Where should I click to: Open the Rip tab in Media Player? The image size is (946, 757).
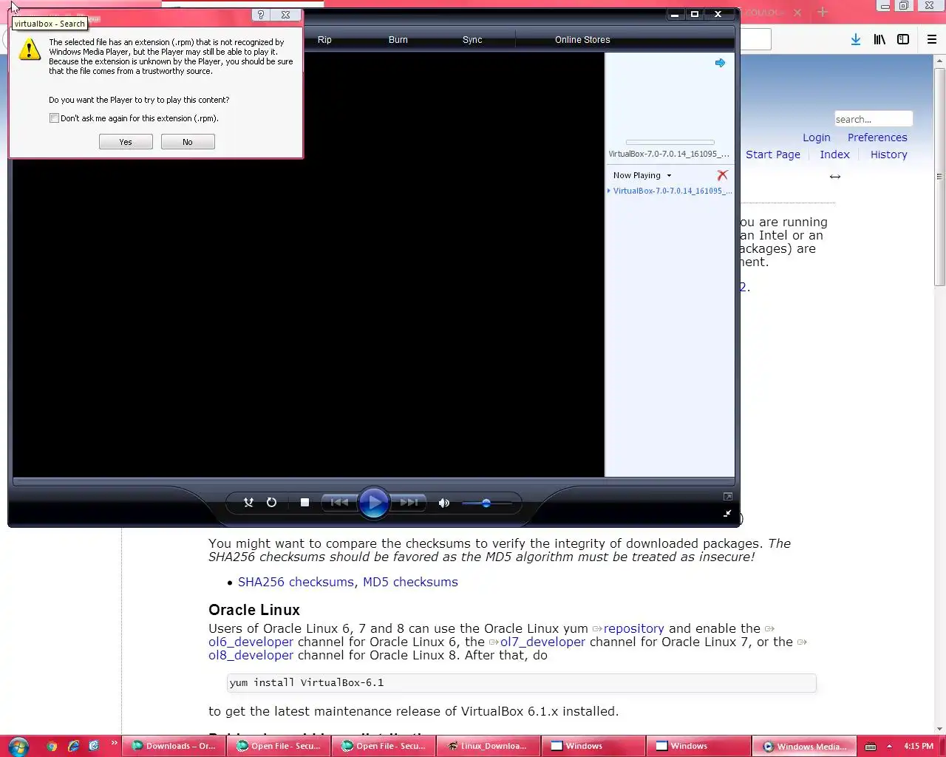point(324,40)
